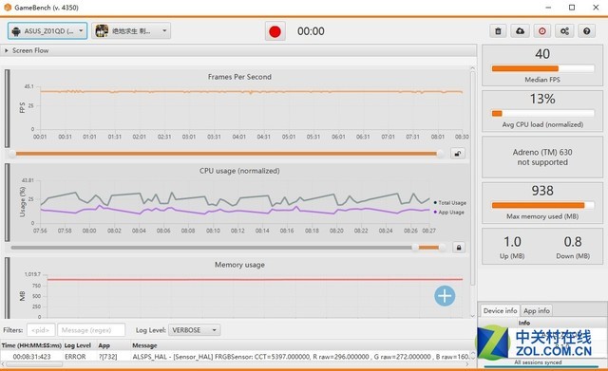Start recording with the red record button

tap(275, 31)
